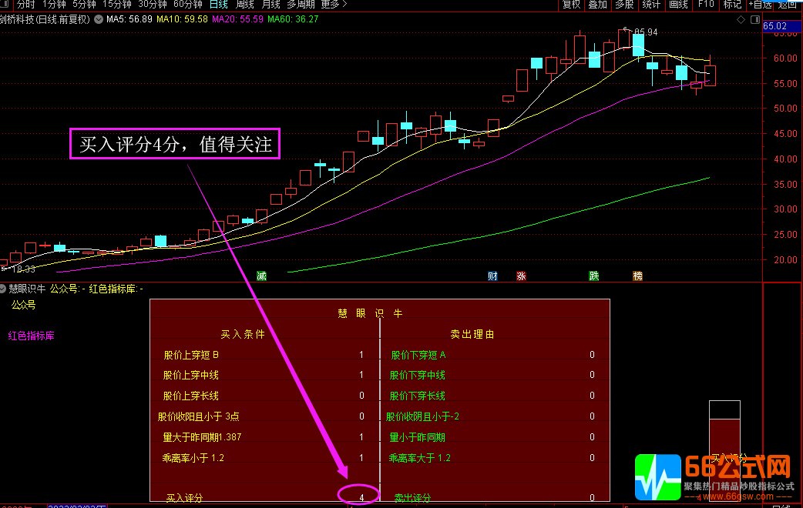Click the 返回 back button
Viewport: 803px width, 508px height.
[788, 5]
